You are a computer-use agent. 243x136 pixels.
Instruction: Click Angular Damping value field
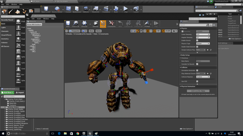click(x=203, y=37)
